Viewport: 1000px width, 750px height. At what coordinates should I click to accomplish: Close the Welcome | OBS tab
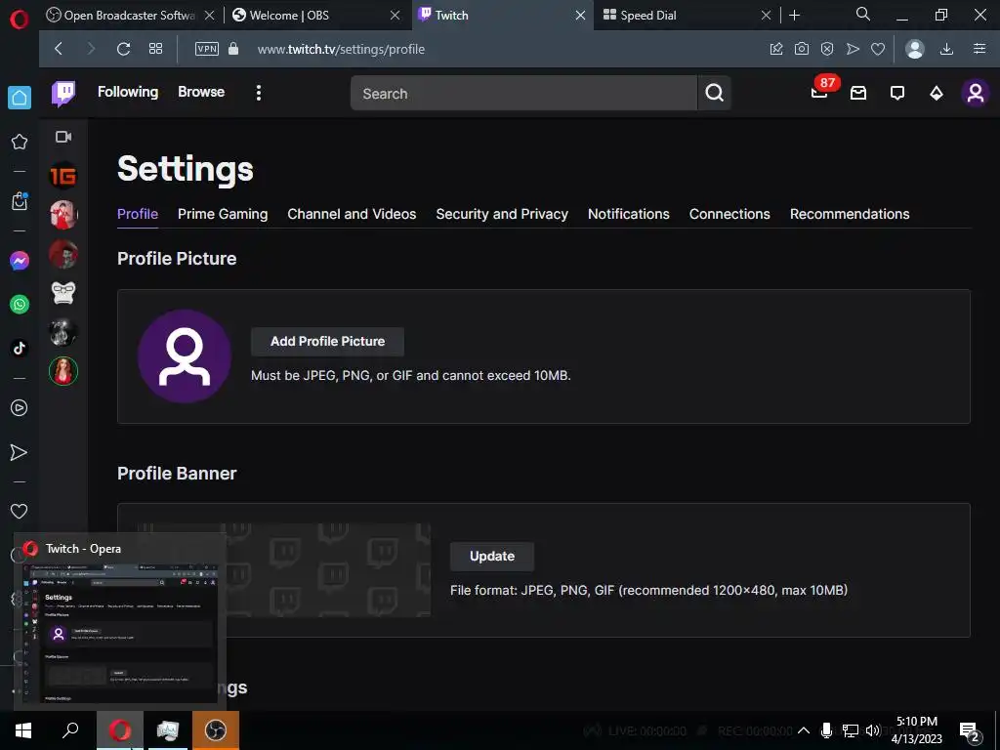[x=395, y=15]
